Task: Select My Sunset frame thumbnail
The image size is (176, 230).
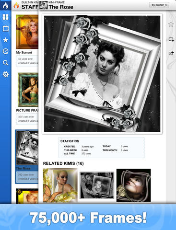Action: (x=27, y=32)
